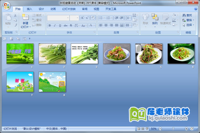The height and width of the screenshot is (133, 200).
Task: Open PowerPoint Help question mark icon
Action: click(196, 9)
